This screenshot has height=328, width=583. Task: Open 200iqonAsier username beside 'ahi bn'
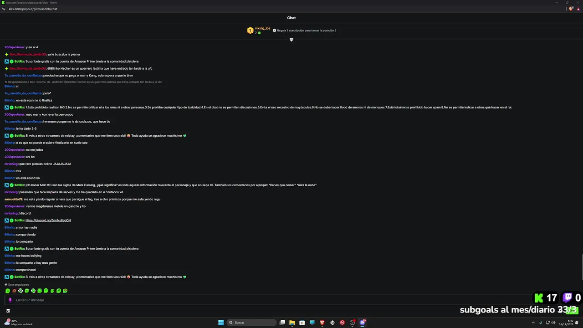15,157
